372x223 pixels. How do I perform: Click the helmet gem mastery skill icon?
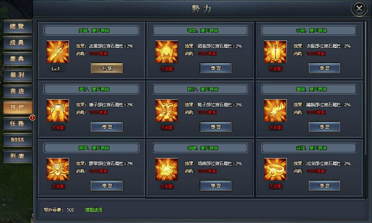click(x=167, y=52)
